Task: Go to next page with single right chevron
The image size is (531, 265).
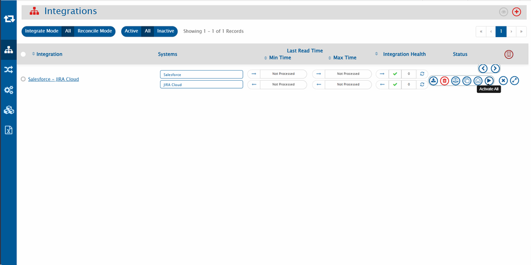Action: 511,31
